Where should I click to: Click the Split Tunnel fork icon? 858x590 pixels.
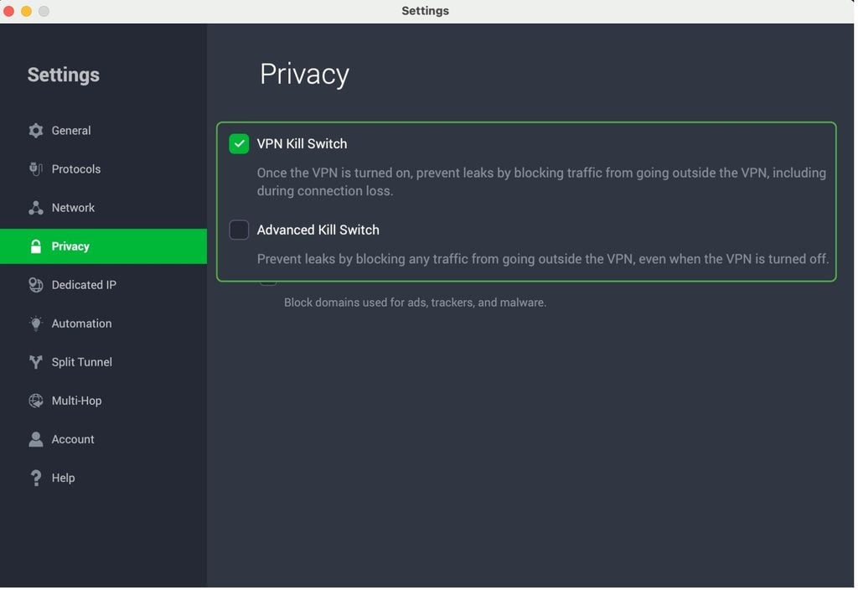point(35,362)
